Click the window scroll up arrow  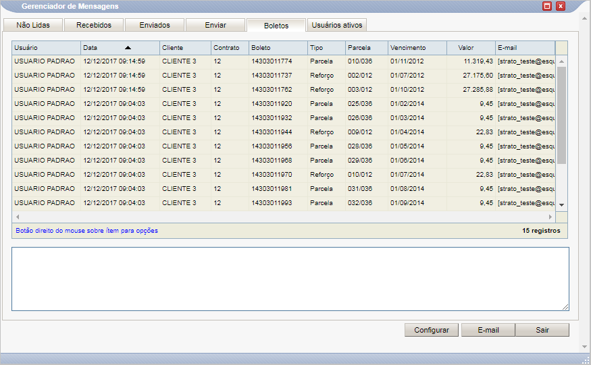pos(585,18)
